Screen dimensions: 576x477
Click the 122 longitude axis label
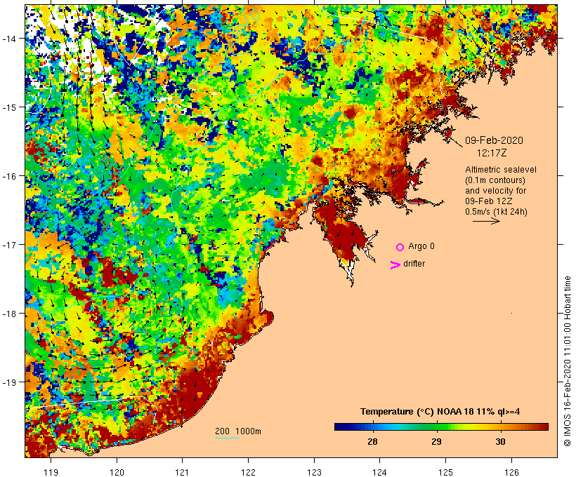coord(248,472)
